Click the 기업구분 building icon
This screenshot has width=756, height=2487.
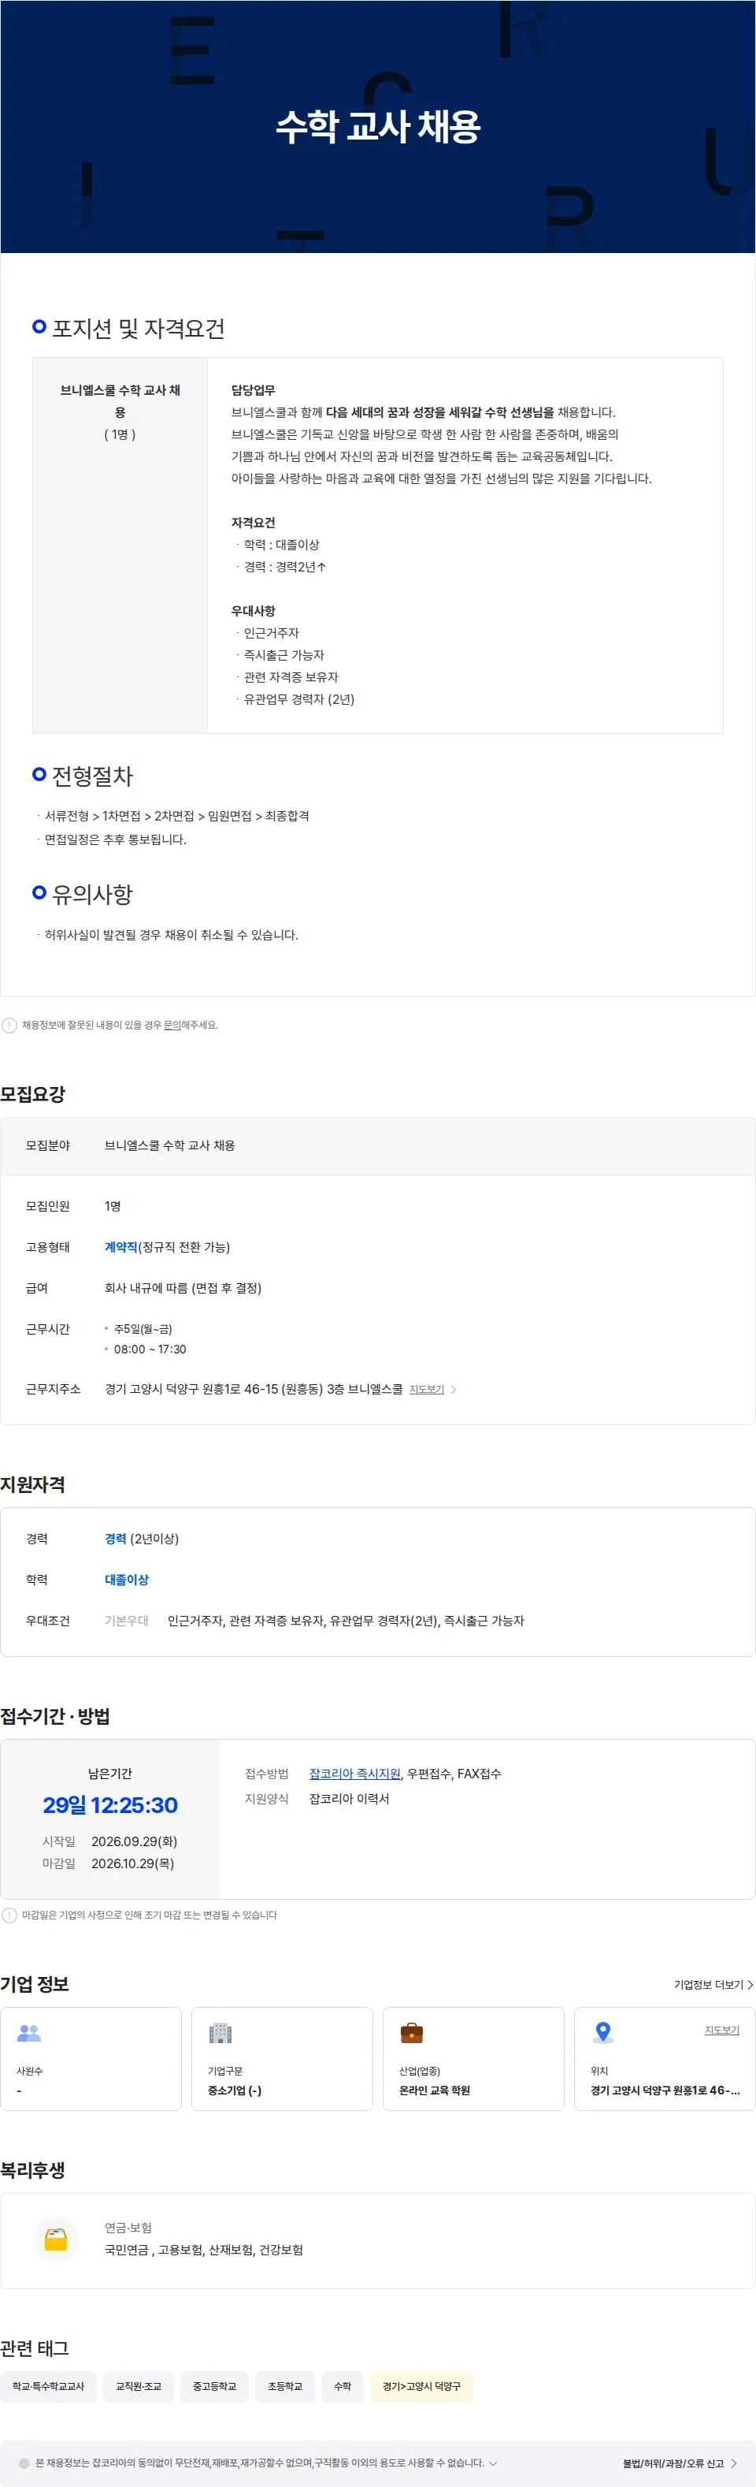(220, 2032)
